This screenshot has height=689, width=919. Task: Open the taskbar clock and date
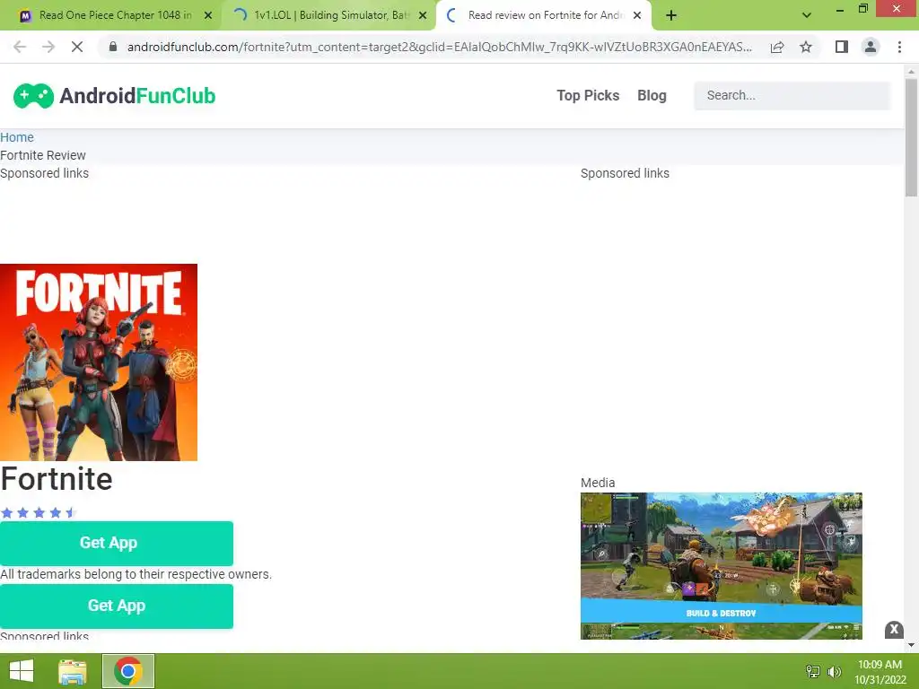coord(880,672)
